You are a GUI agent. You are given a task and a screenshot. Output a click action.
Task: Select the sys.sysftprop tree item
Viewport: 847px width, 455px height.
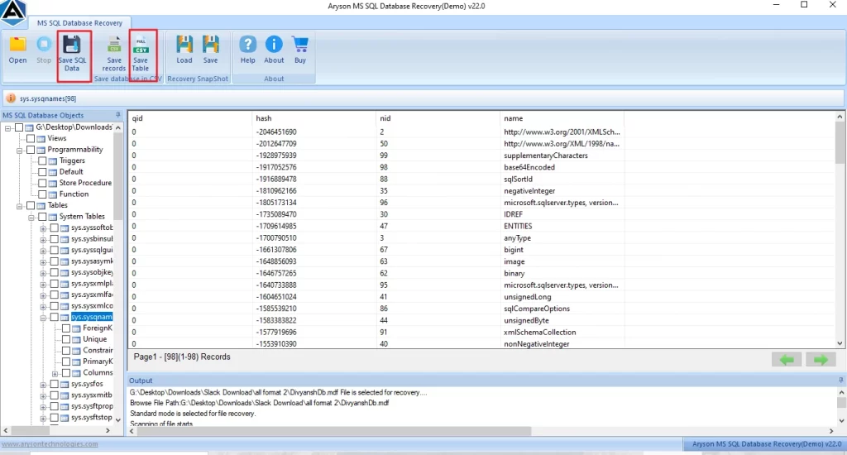pos(93,406)
